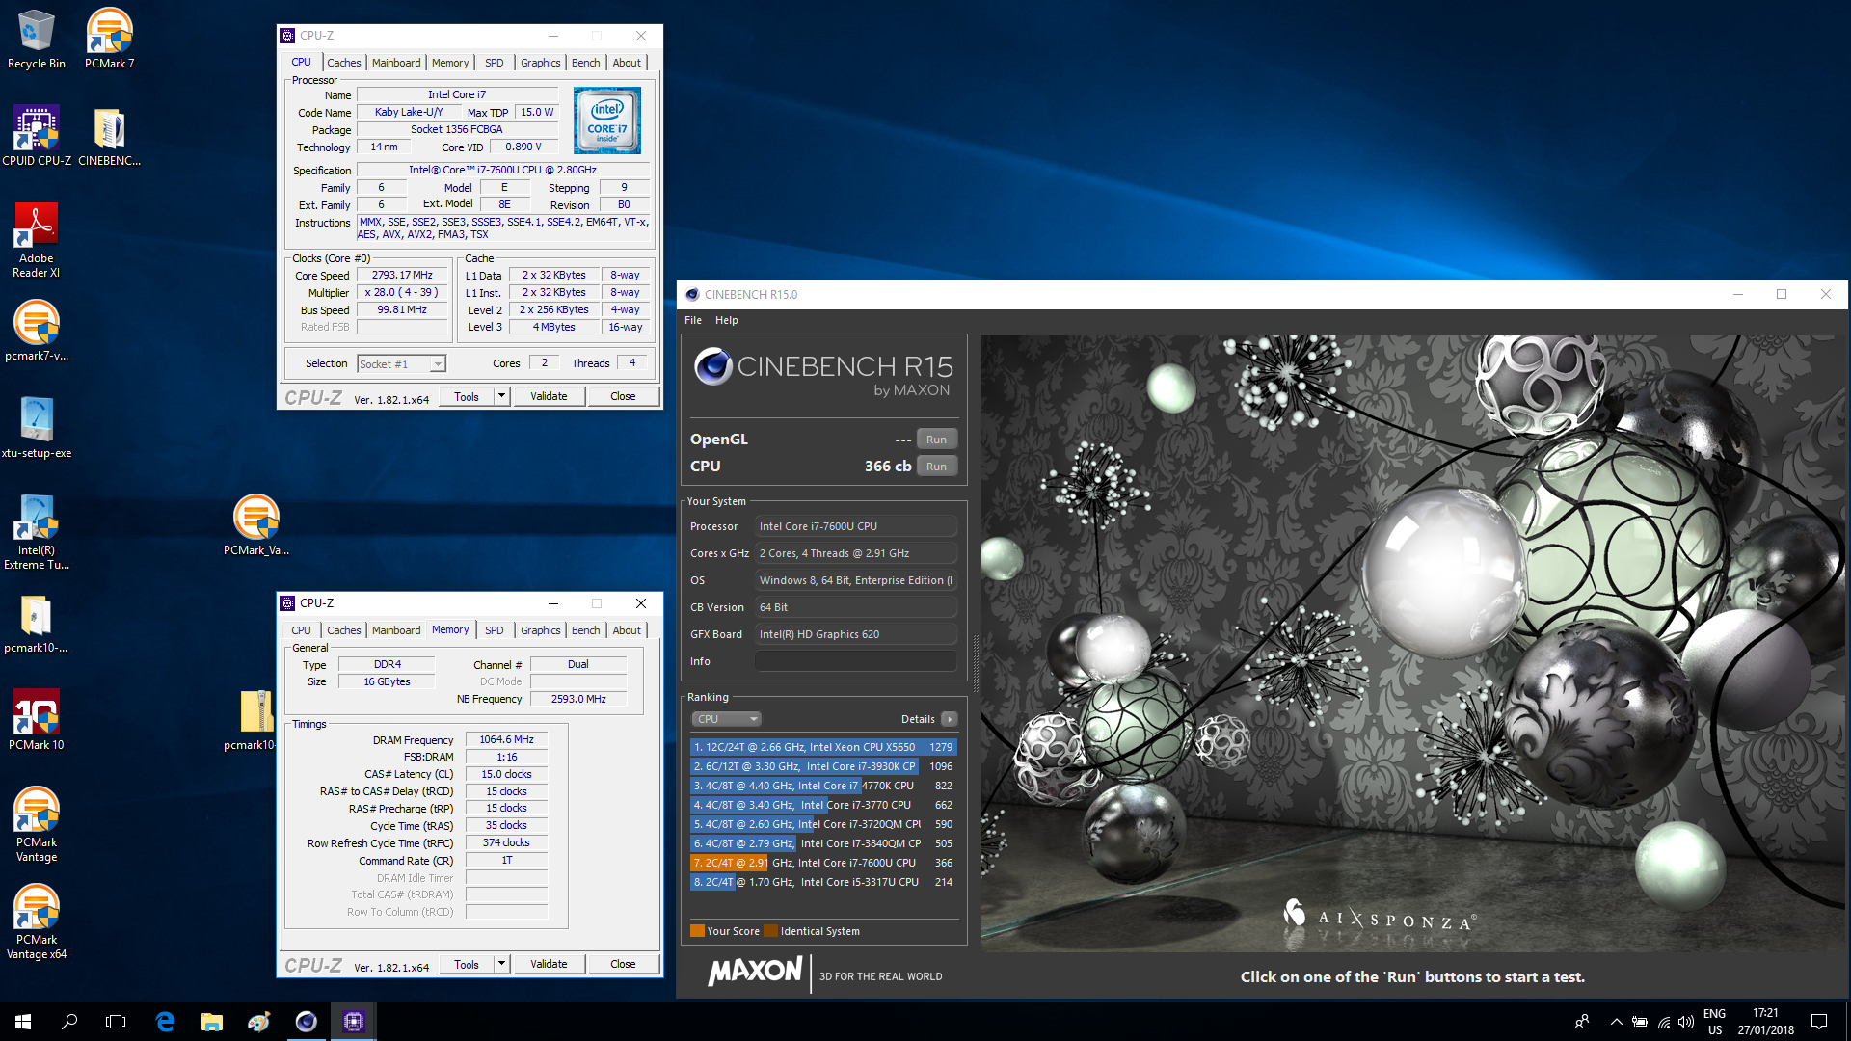Launch Microsoft Edge from the taskbar
Image resolution: width=1851 pixels, height=1041 pixels.
(x=165, y=1022)
